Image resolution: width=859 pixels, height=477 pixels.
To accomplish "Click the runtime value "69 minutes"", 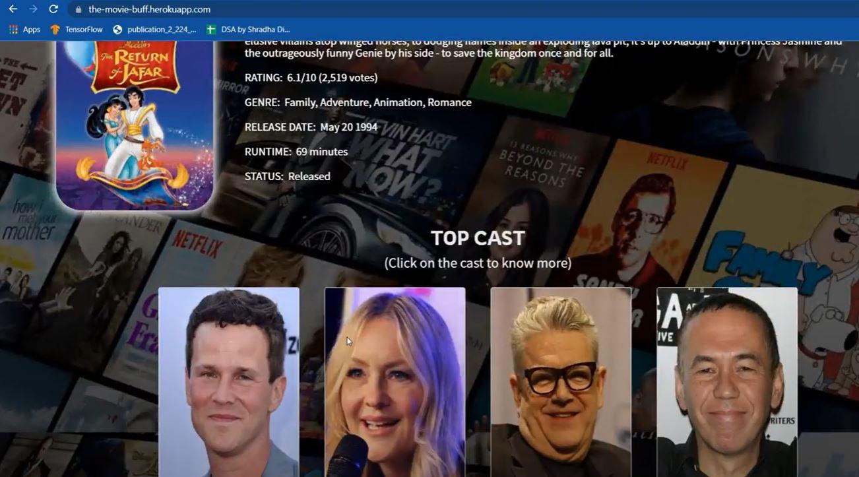I will click(322, 152).
